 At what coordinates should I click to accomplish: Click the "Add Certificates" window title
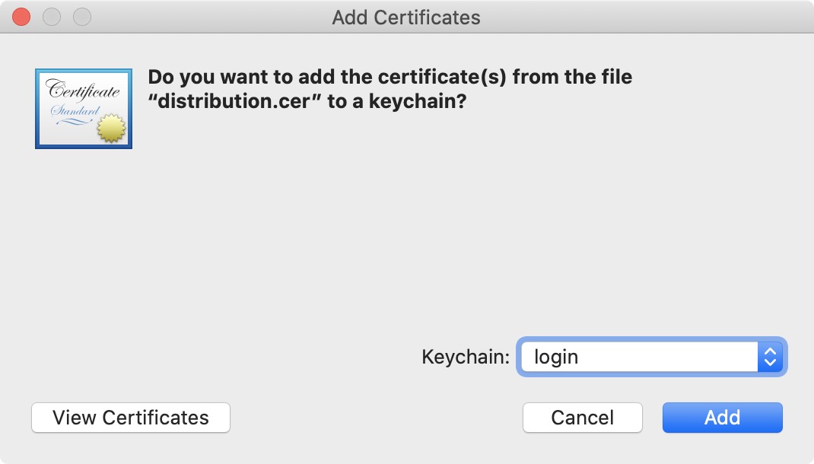pyautogui.click(x=406, y=17)
